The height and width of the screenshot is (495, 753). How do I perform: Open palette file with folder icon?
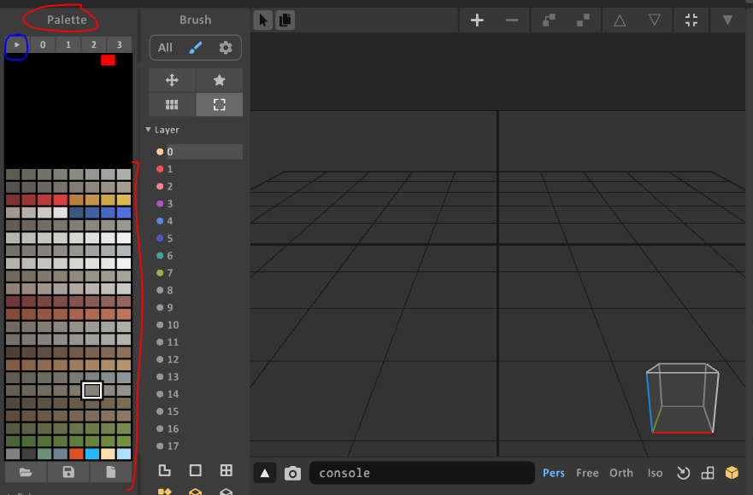(26, 472)
